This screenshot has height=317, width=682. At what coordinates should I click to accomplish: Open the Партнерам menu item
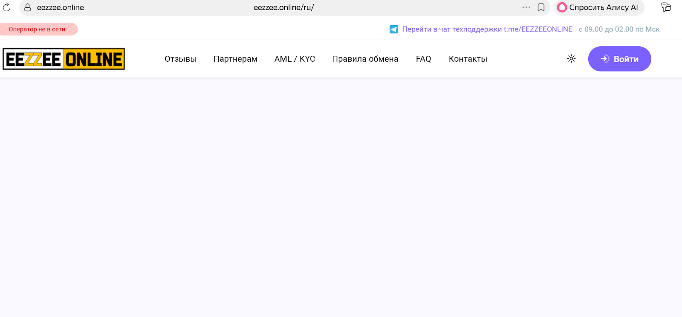click(x=235, y=59)
